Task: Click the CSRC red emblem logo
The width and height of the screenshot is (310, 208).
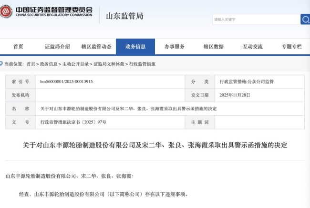Action: (x=7, y=12)
